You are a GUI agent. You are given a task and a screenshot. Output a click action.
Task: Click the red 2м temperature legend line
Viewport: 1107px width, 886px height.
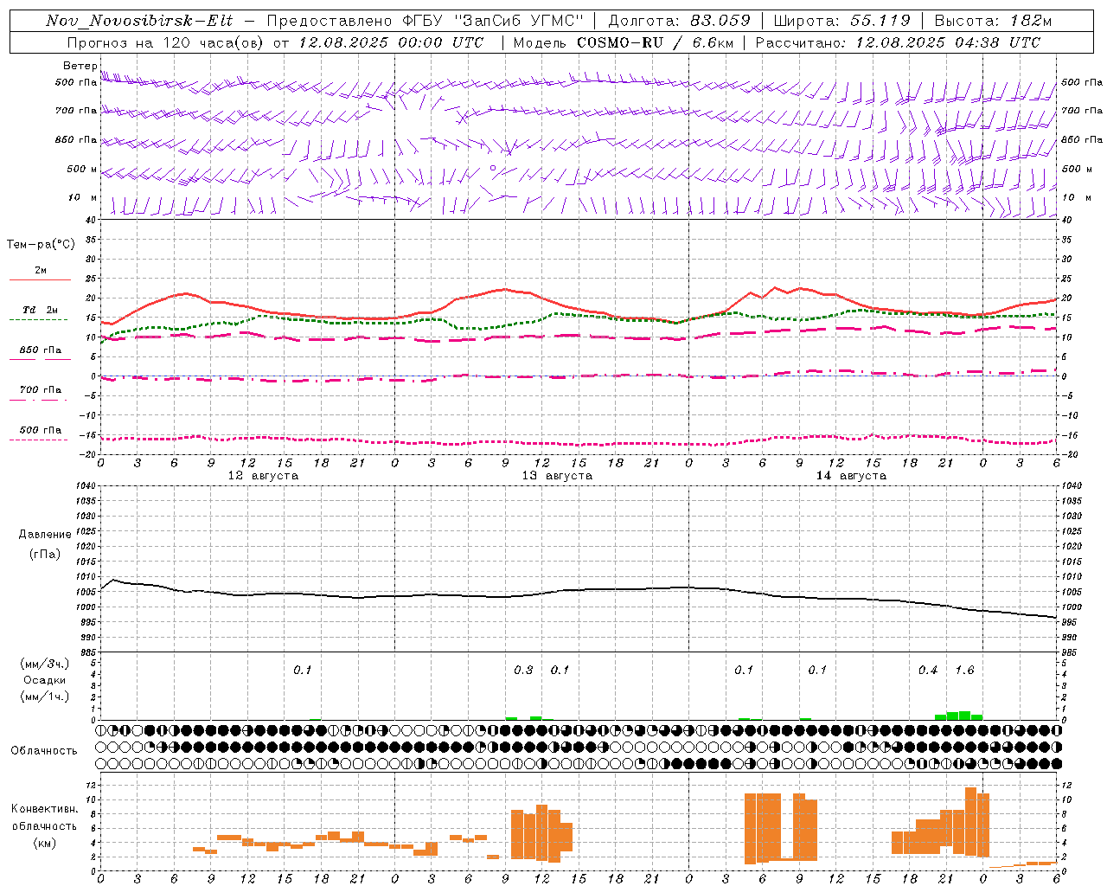pos(40,279)
